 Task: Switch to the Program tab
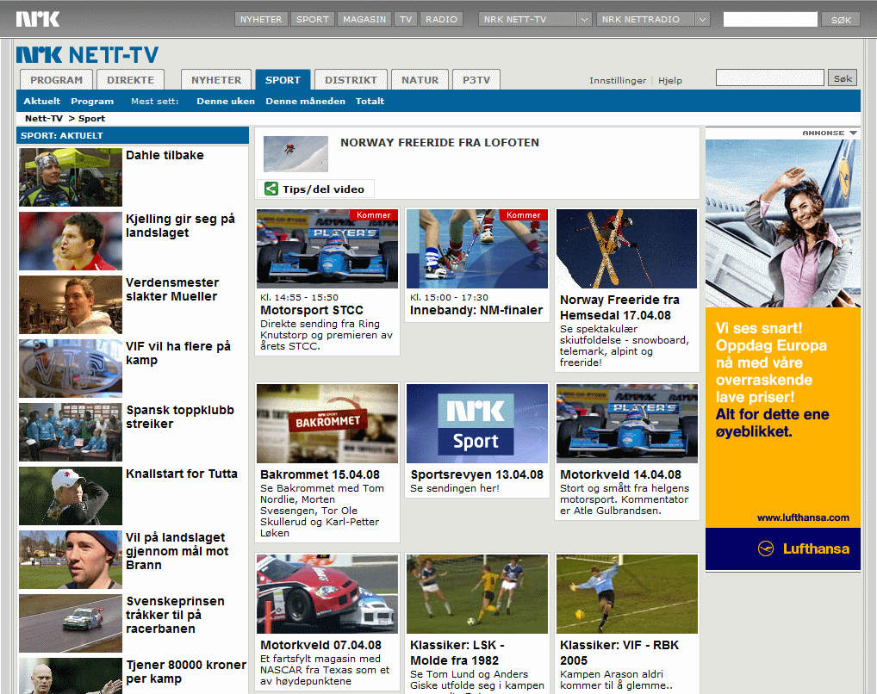(x=57, y=80)
